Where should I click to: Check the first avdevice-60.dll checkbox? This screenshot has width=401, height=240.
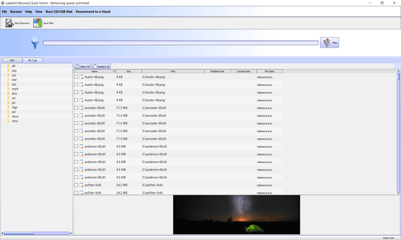(76, 146)
